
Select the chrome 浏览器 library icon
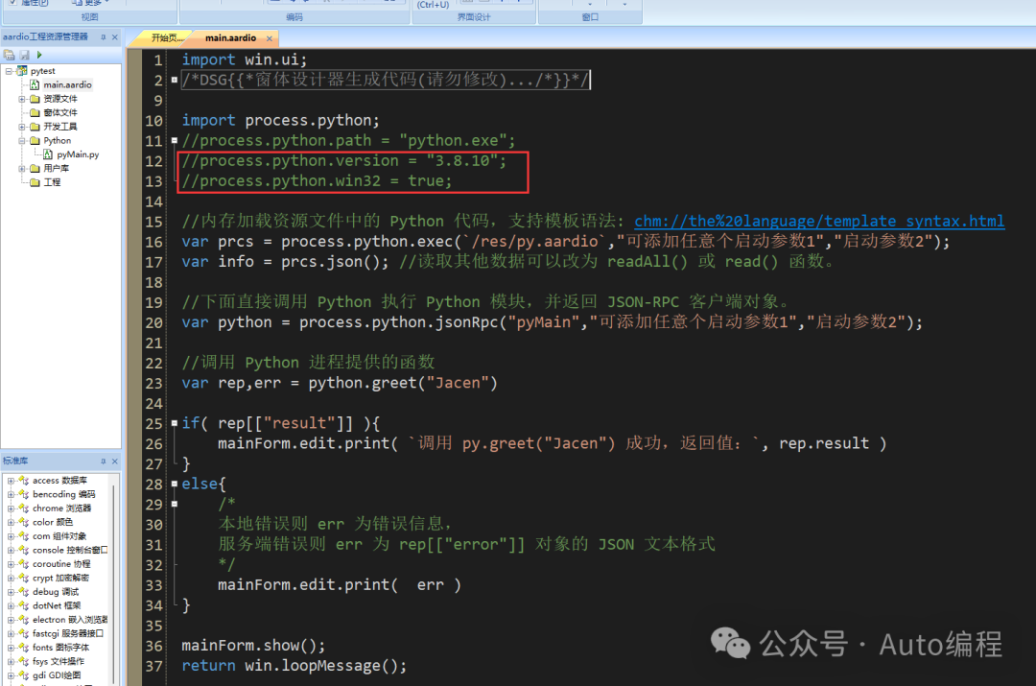click(x=23, y=508)
